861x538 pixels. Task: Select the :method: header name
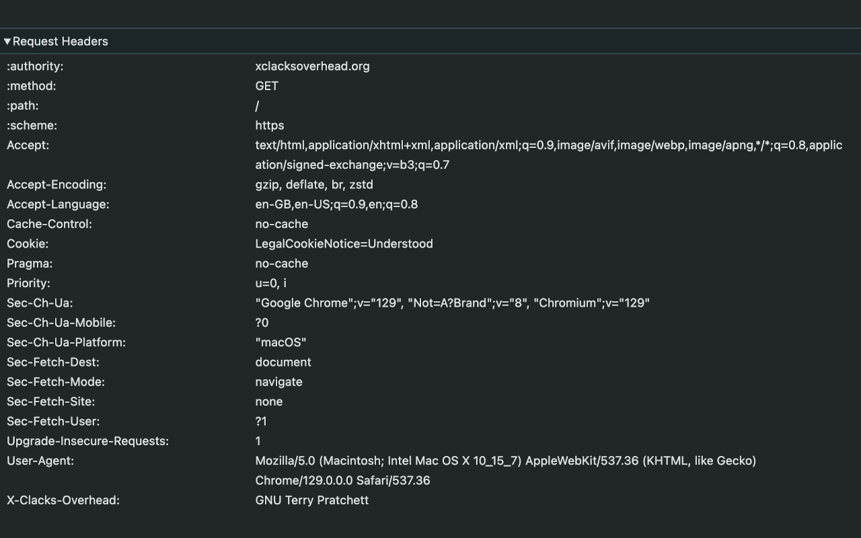(32, 85)
